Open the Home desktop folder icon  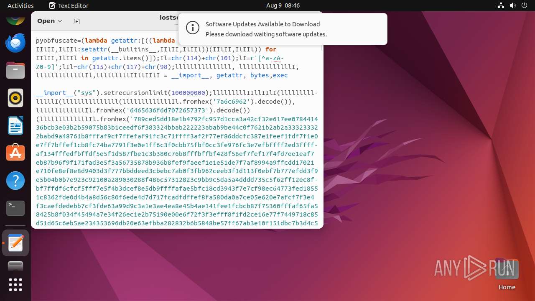pos(507,275)
